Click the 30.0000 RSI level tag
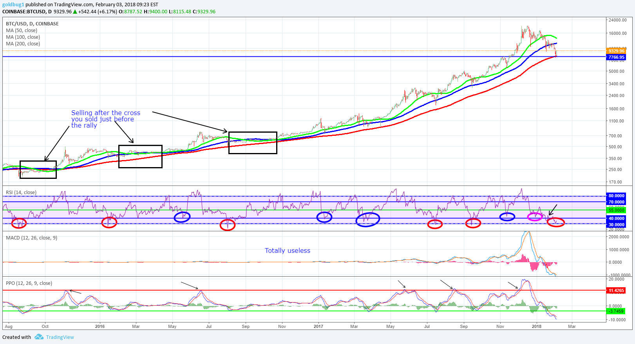The width and height of the screenshot is (635, 344). [x=616, y=225]
